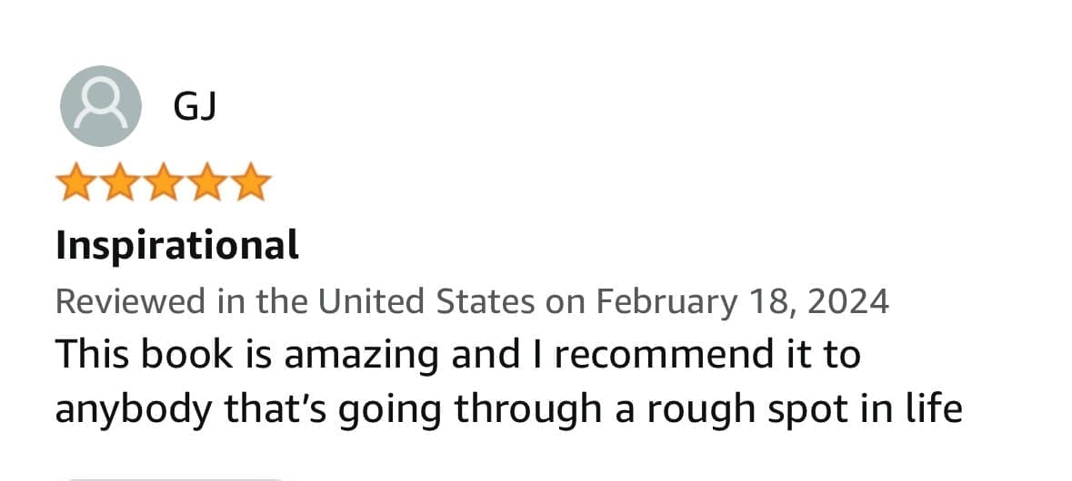This screenshot has width=1072, height=481.
Task: Click the "February 18, 2024" date
Action: [x=743, y=302]
